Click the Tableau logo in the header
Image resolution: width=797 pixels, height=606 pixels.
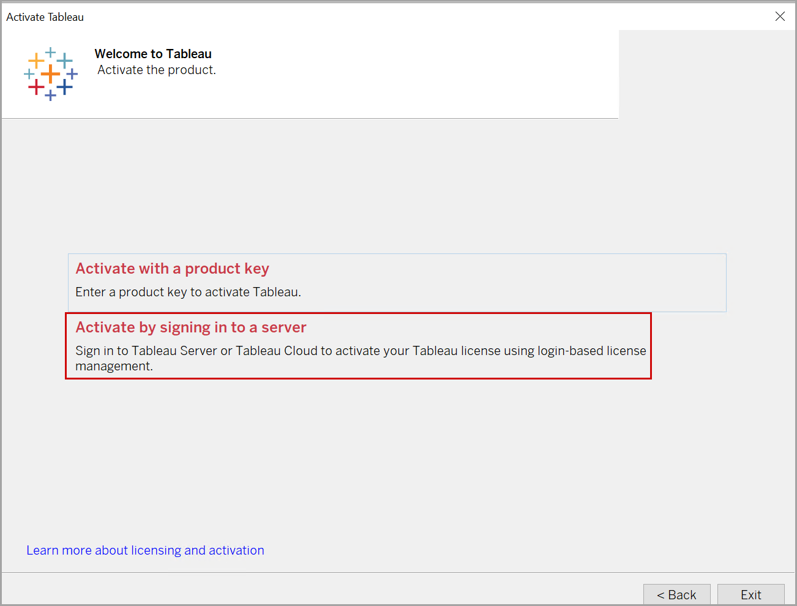(51, 74)
